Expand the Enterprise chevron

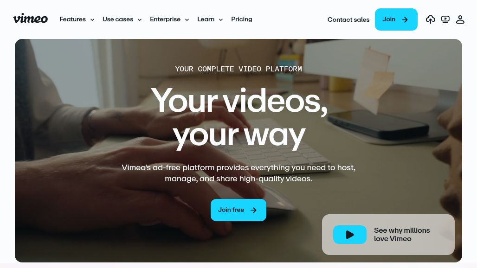187,20
